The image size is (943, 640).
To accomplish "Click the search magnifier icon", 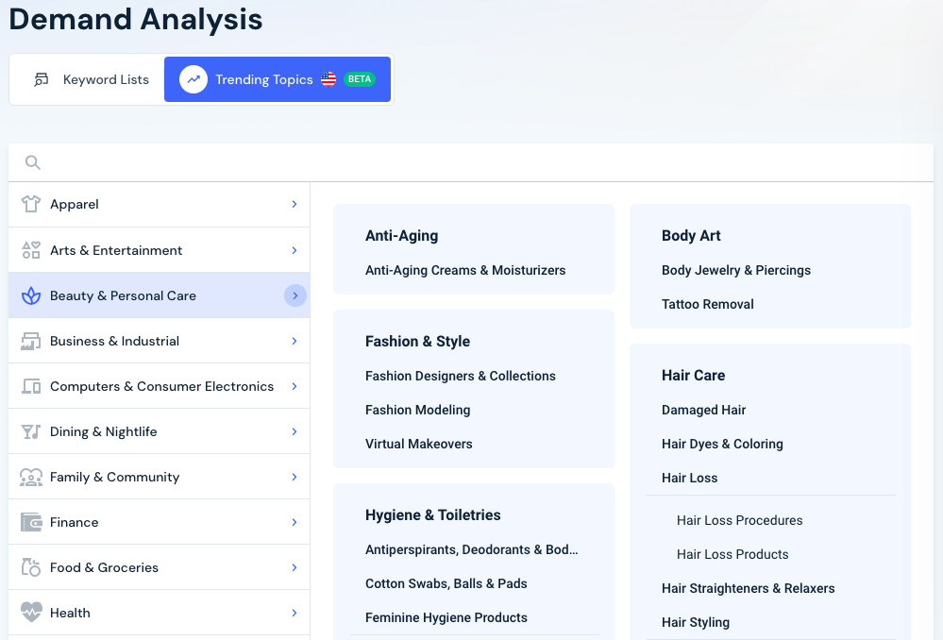I will pos(32,162).
